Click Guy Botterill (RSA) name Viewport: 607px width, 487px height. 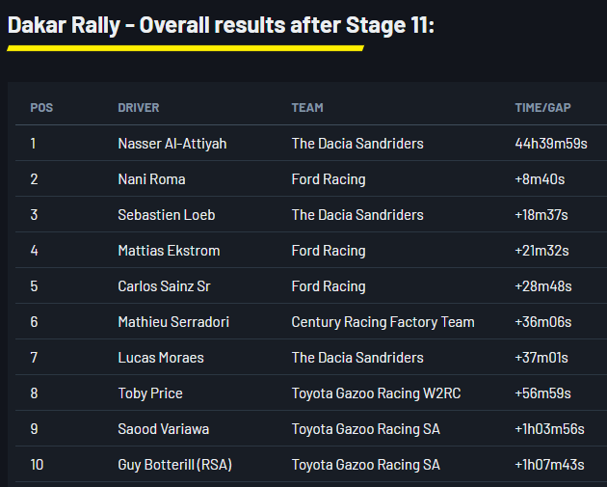click(x=174, y=465)
